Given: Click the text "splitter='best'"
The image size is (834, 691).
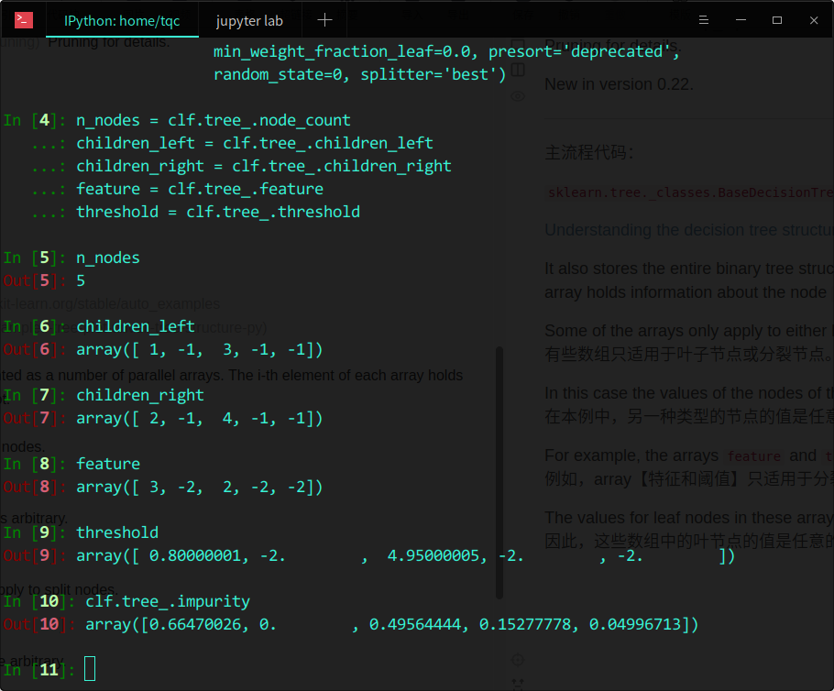Looking at the screenshot, I should click(429, 74).
